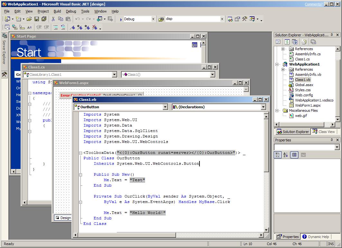342x248 pixels.
Task: Click the Save All toolbar icon
Action: coord(44,19)
